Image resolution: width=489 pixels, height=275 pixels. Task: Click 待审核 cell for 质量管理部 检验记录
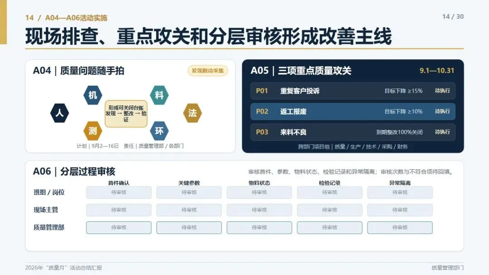(x=330, y=228)
